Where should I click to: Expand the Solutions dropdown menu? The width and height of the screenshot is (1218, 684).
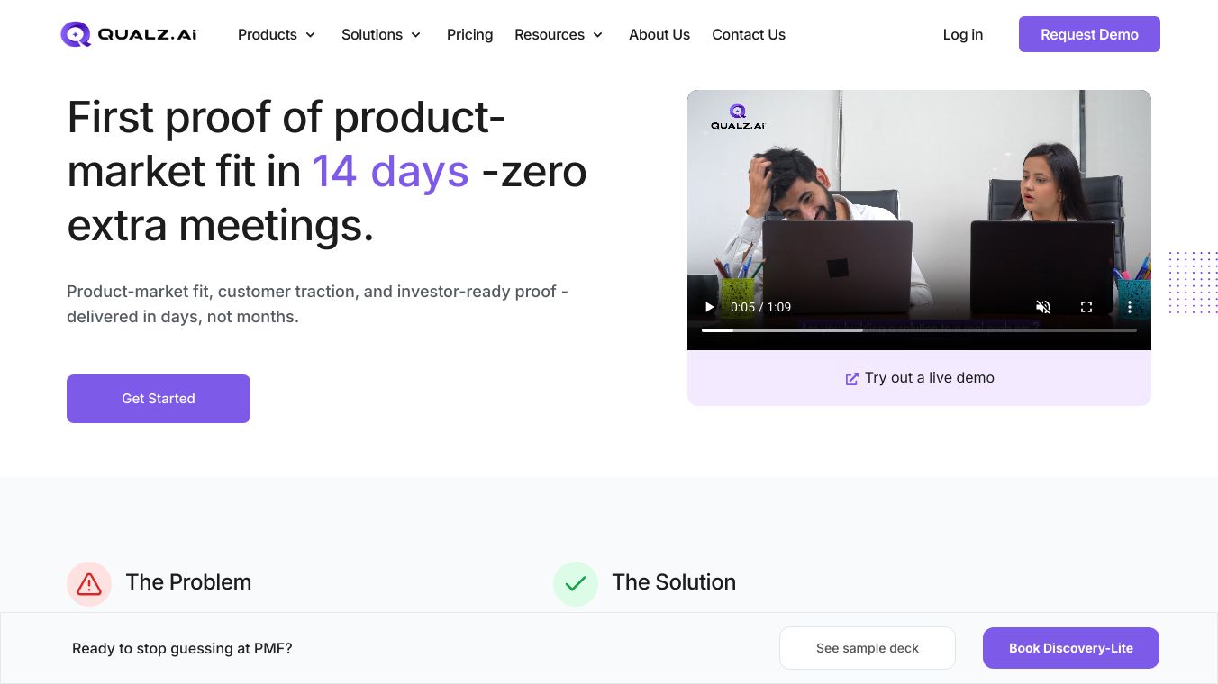coord(381,34)
